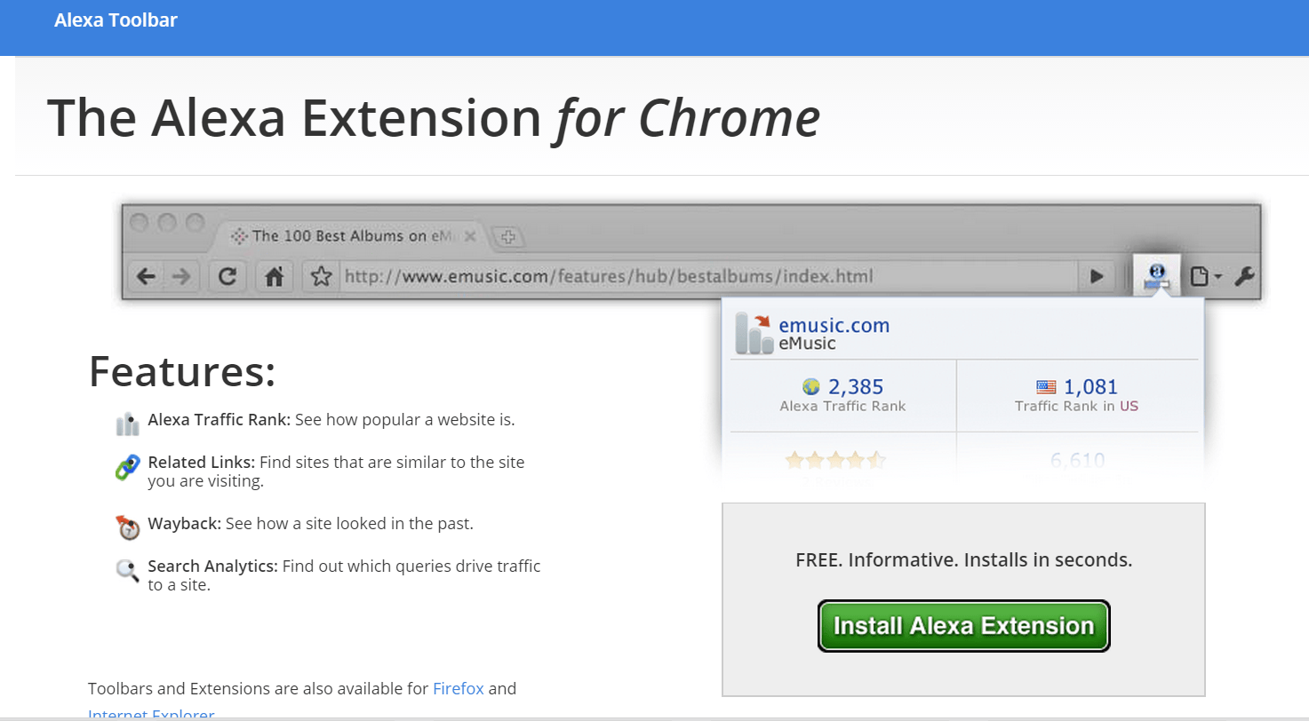1309x721 pixels.
Task: Click the Related Links feature text
Action: [x=337, y=471]
